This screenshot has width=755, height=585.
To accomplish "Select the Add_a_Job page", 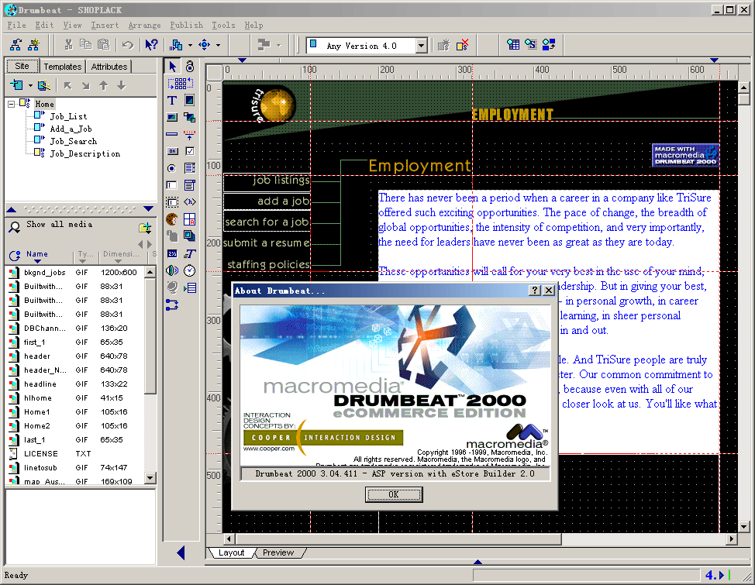I will [71, 129].
